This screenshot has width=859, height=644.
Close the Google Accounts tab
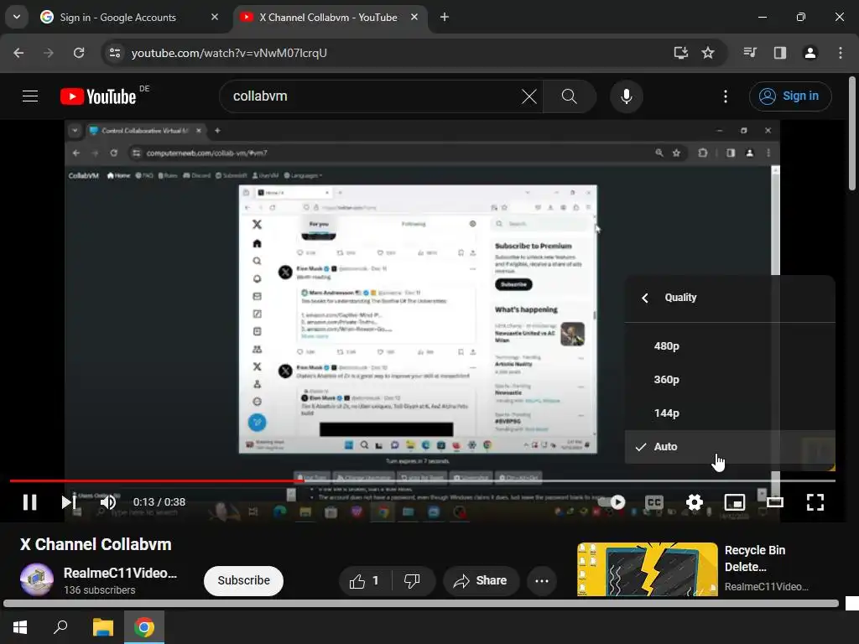[215, 18]
